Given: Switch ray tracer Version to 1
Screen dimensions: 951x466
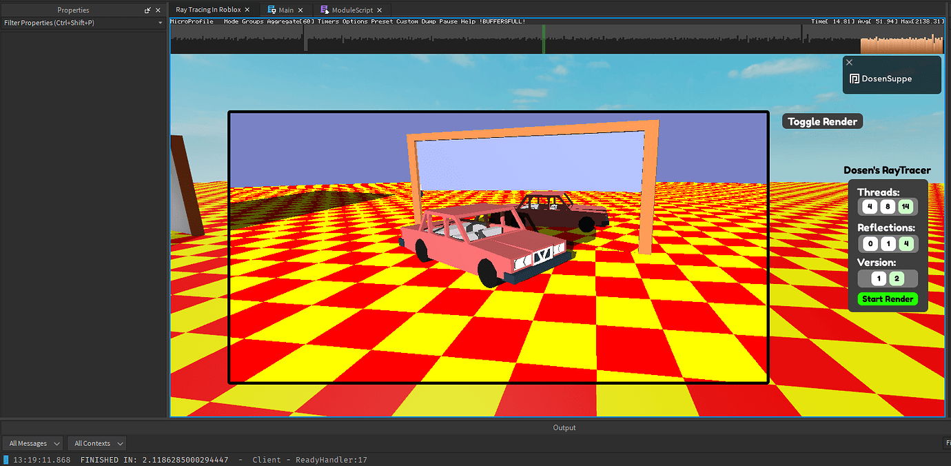Looking at the screenshot, I should tap(878, 278).
